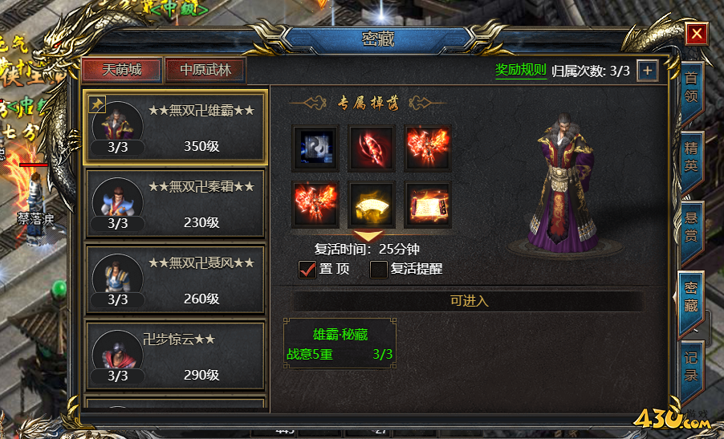Close the 密藏 window
The height and width of the screenshot is (439, 724).
click(697, 33)
